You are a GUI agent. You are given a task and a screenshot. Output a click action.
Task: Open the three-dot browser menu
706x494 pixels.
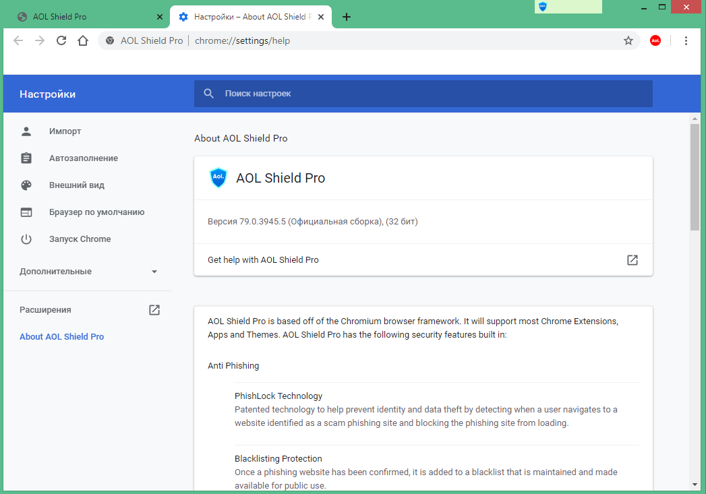coord(686,40)
